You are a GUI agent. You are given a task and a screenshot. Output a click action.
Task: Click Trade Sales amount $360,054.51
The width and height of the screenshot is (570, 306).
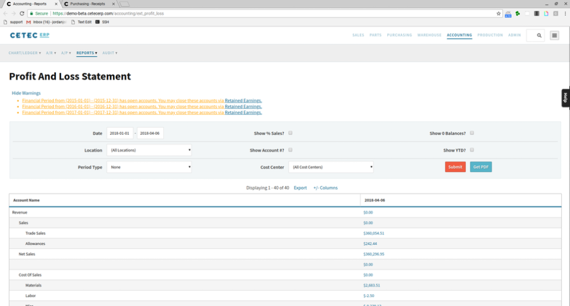[373, 234]
